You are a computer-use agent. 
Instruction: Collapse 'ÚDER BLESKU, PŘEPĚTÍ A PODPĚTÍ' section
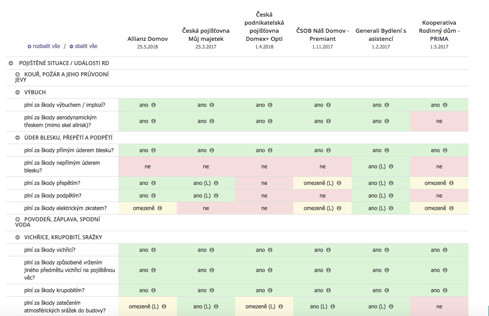pos(17,137)
